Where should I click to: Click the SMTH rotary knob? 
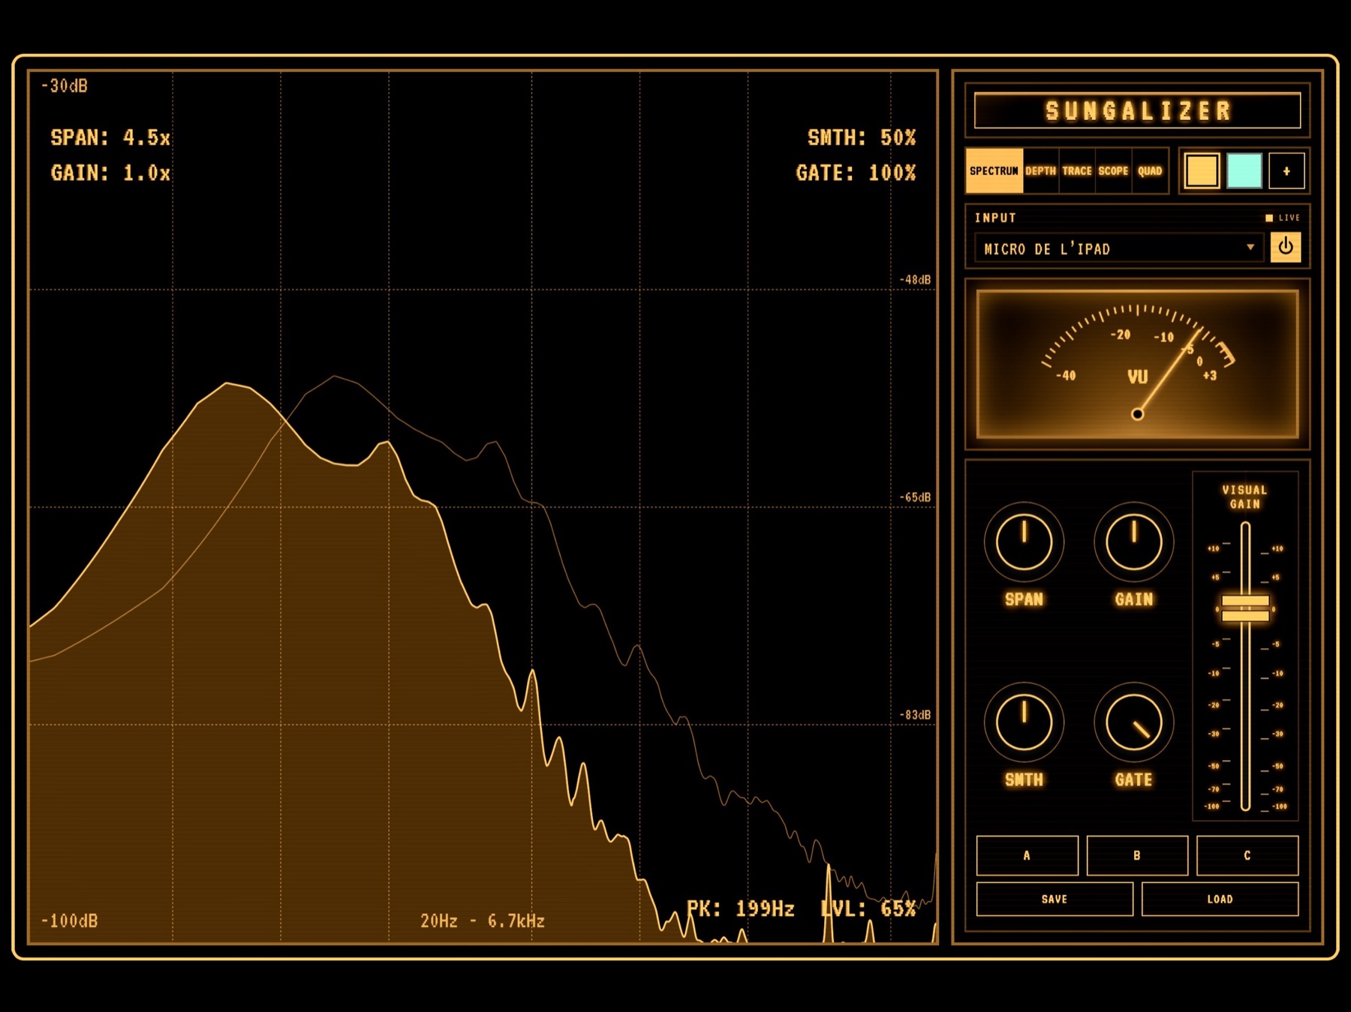(1024, 722)
